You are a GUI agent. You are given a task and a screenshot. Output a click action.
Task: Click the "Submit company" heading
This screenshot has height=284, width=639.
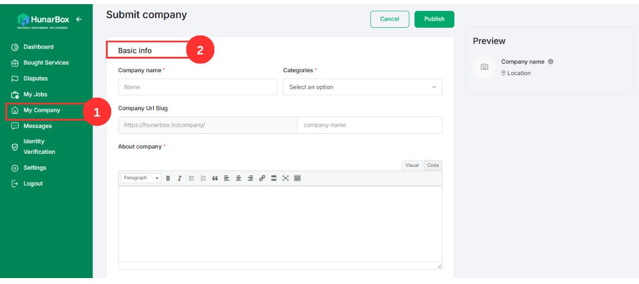(146, 15)
